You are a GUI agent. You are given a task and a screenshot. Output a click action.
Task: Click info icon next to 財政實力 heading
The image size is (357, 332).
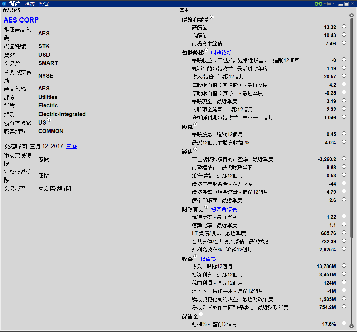point(206,207)
